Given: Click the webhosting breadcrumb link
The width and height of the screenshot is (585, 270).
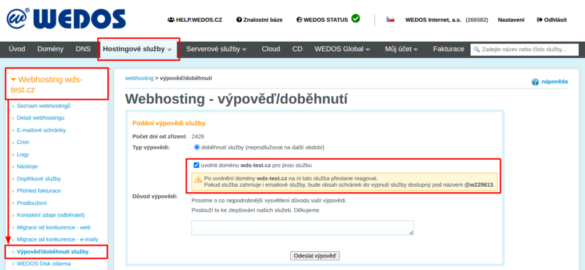Looking at the screenshot, I should (x=139, y=78).
